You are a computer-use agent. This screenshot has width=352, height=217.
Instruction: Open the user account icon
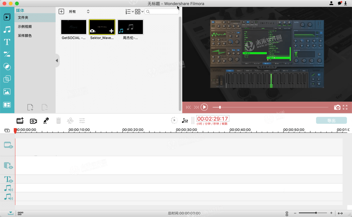coord(331,3)
